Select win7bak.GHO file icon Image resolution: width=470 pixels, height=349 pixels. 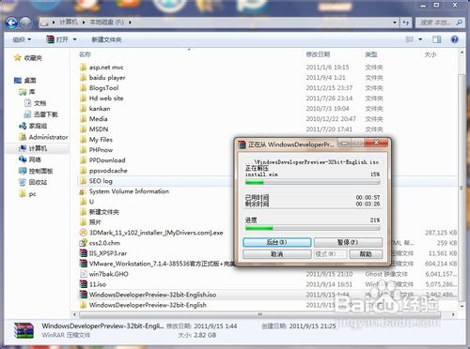(83, 274)
